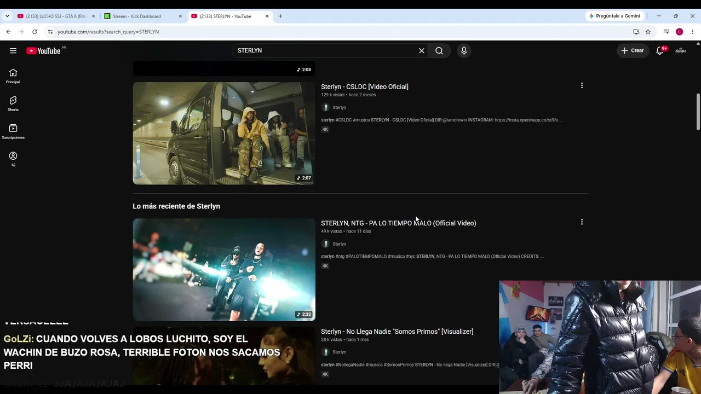This screenshot has height=394, width=701.
Task: Open STERLYN, NTG - PA LO TIEMPO MALO title
Action: pyautogui.click(x=399, y=223)
